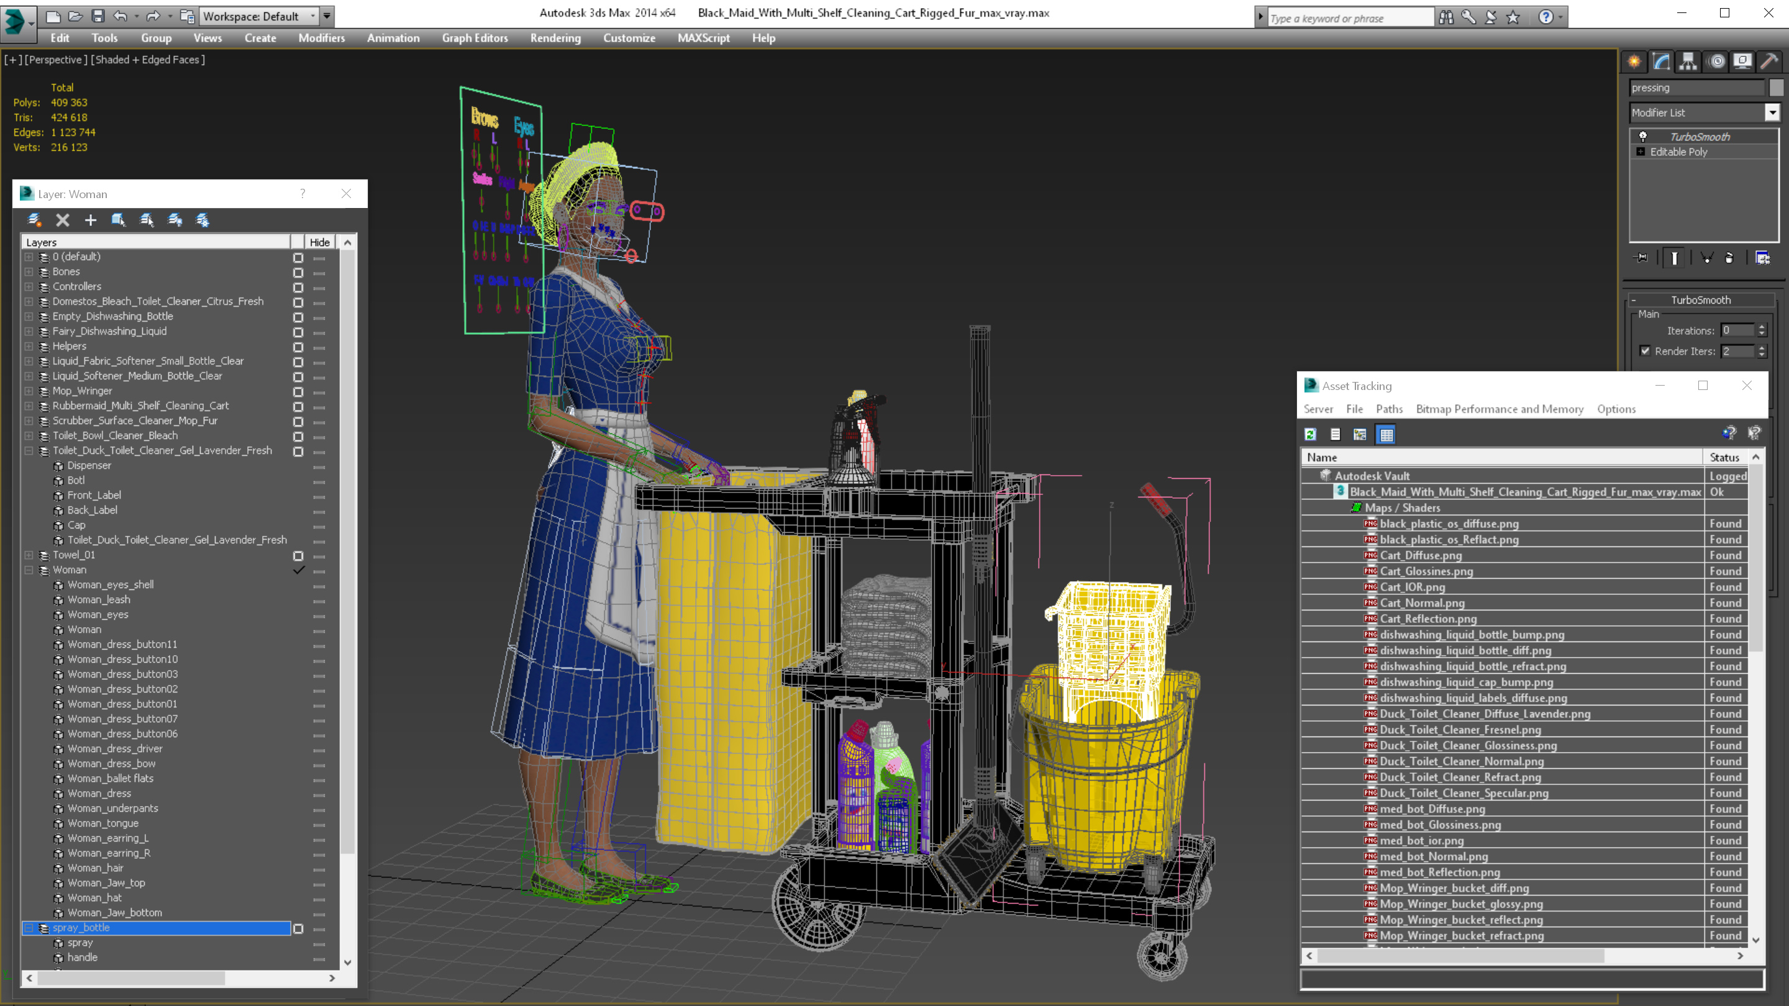This screenshot has width=1789, height=1006.
Task: Click the favorites star icon in InfoCenter
Action: 1513,17
